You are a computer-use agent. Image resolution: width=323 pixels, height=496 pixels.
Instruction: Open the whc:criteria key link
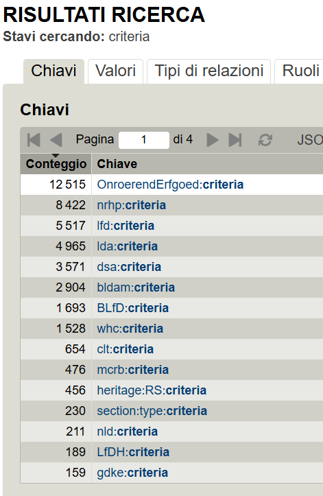coord(130,329)
